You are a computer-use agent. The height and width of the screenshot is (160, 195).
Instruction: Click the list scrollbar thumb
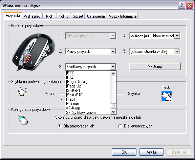tap(113, 106)
